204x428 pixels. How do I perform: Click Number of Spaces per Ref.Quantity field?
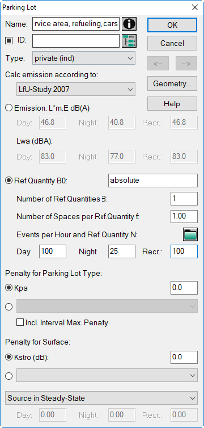184,216
